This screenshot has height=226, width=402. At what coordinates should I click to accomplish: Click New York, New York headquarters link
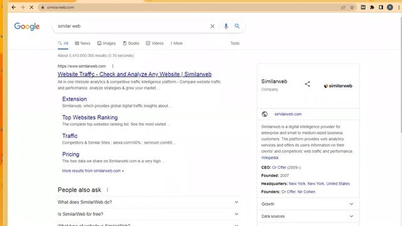click(x=307, y=184)
